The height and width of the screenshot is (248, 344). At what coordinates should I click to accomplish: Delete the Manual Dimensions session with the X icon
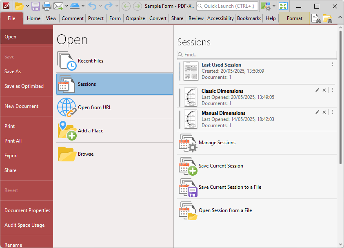coord(324,112)
